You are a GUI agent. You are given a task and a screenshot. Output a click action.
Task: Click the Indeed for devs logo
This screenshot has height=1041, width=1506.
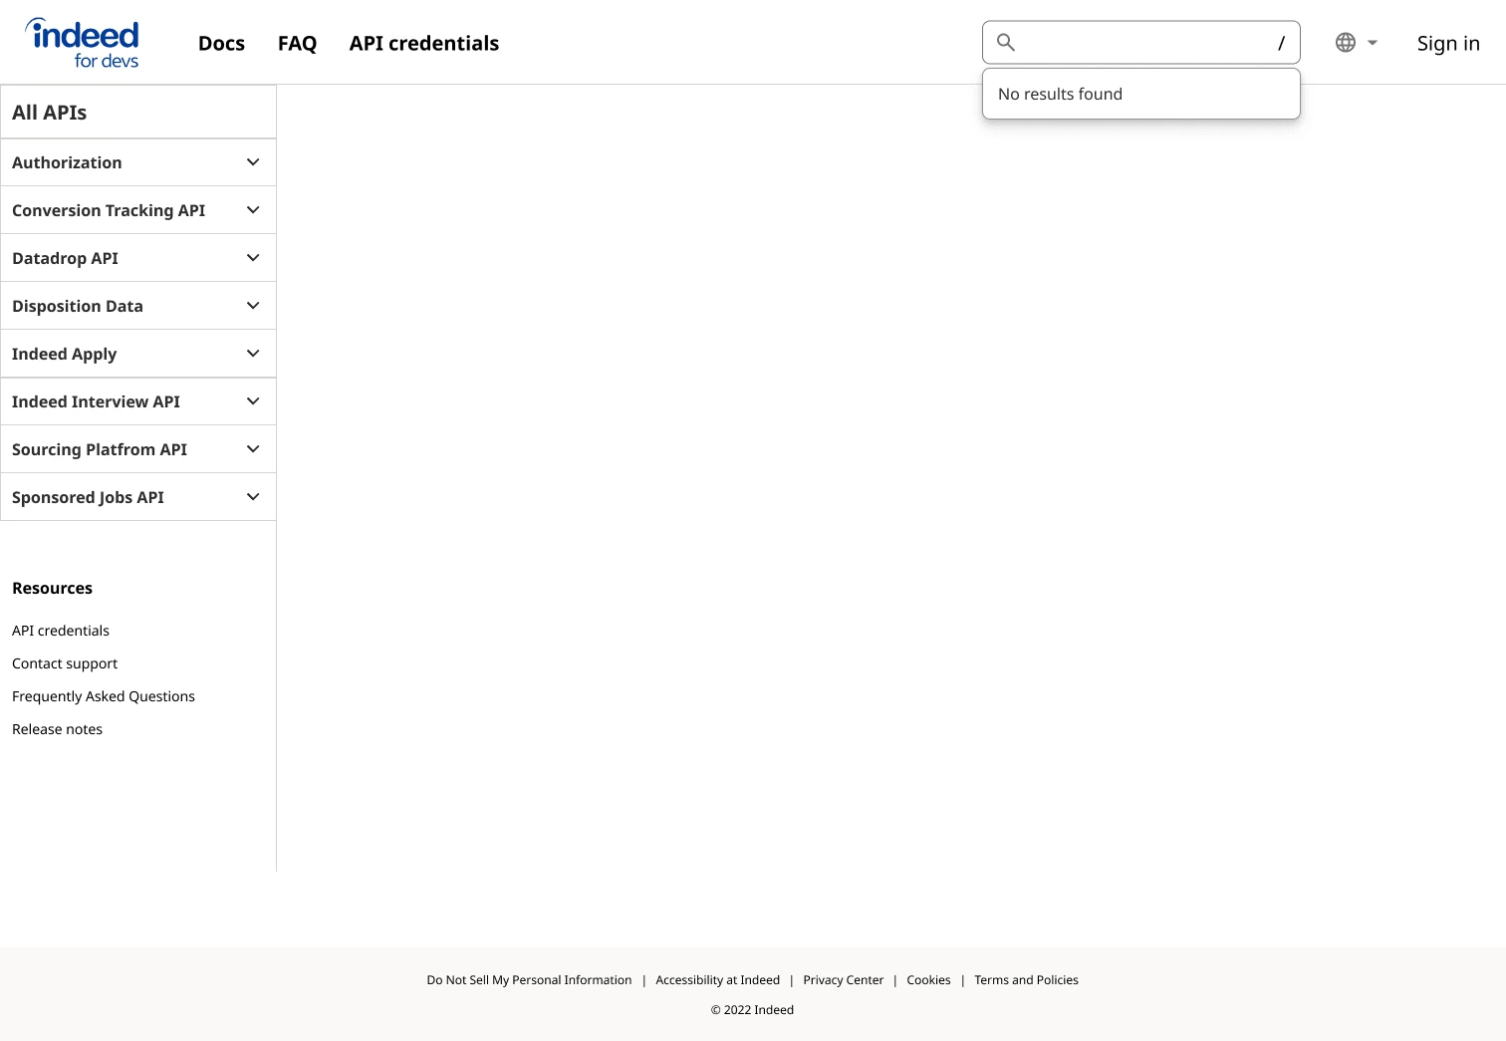coord(82,43)
